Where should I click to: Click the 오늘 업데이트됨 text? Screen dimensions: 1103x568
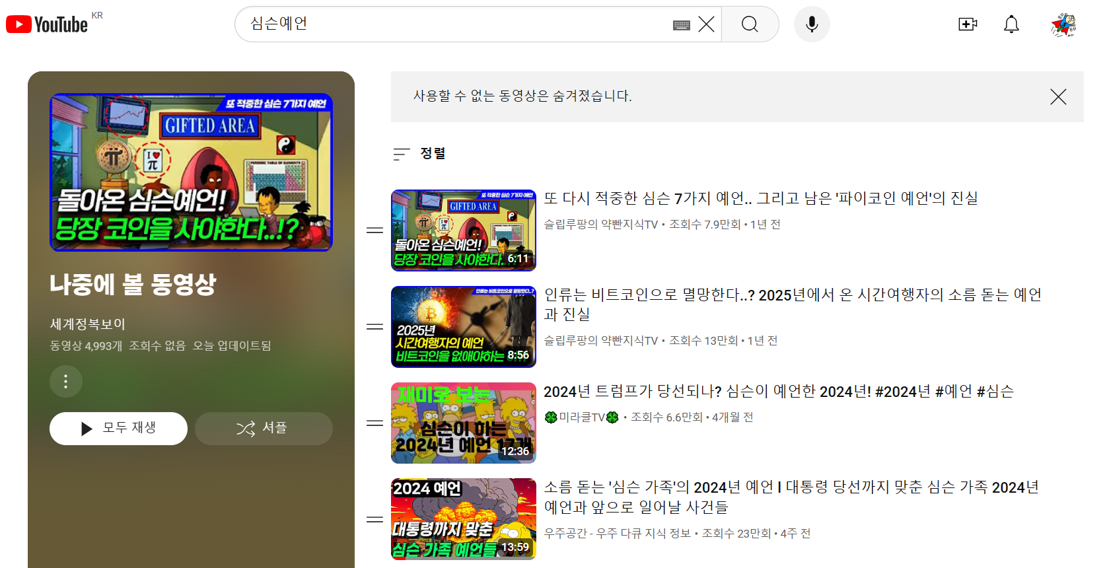(232, 346)
